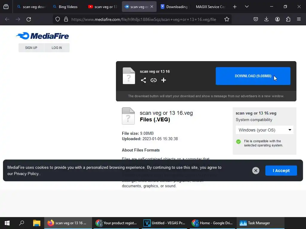The width and height of the screenshot is (306, 229).
Task: Switch to the YouTube scan veg tab
Action: pyautogui.click(x=102, y=7)
